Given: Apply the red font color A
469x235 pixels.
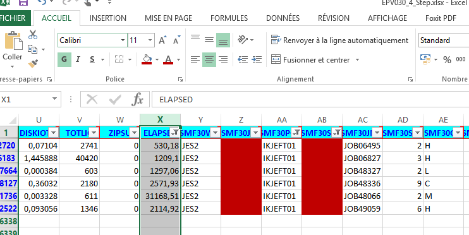Looking at the screenshot, I should (x=168, y=59).
